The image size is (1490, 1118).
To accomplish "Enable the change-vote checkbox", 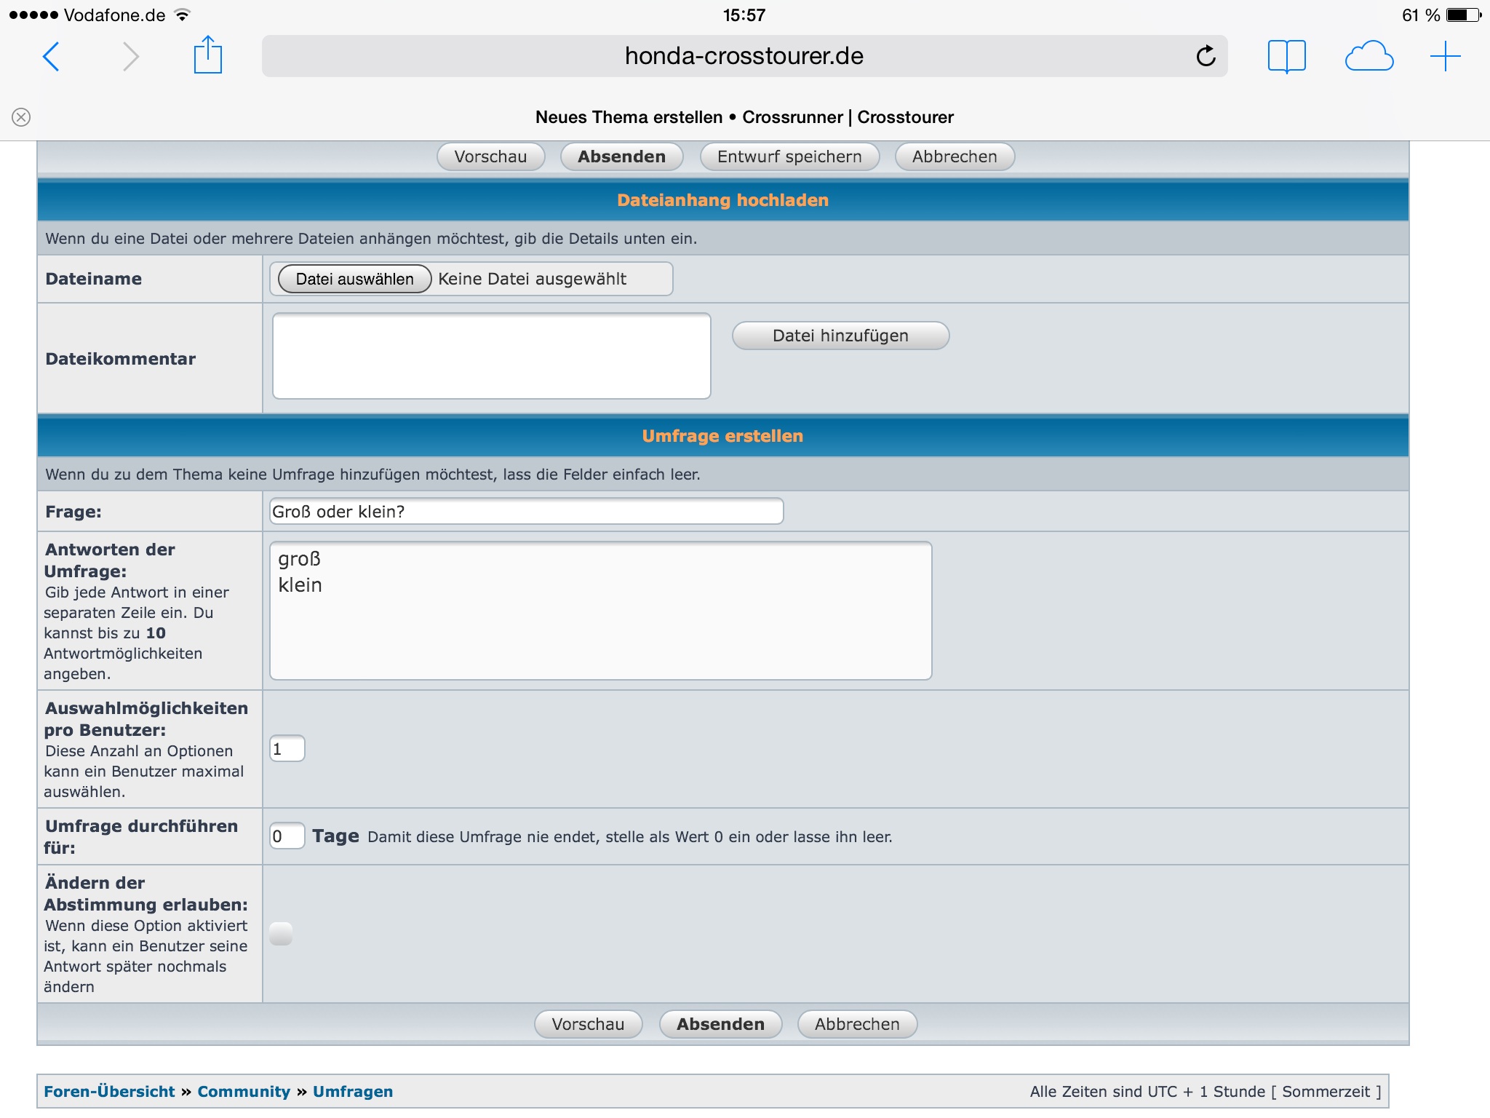I will 281,934.
